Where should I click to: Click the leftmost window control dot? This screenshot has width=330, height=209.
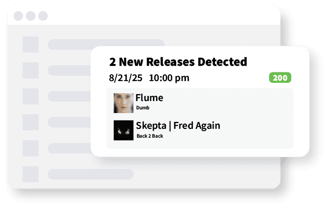(19, 16)
